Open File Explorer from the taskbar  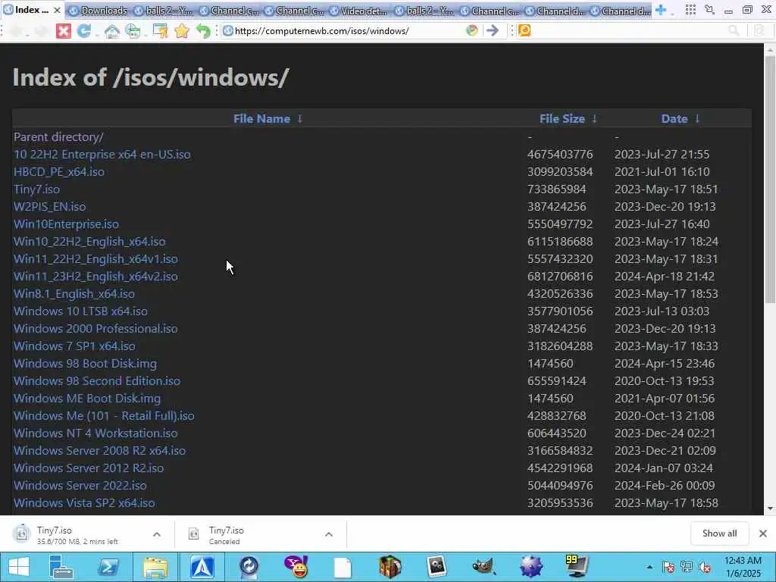point(155,567)
